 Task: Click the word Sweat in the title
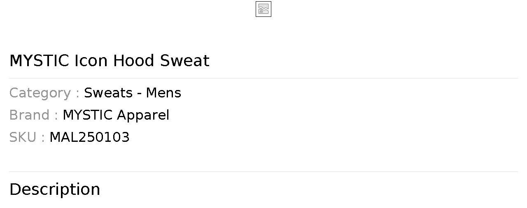(184, 61)
